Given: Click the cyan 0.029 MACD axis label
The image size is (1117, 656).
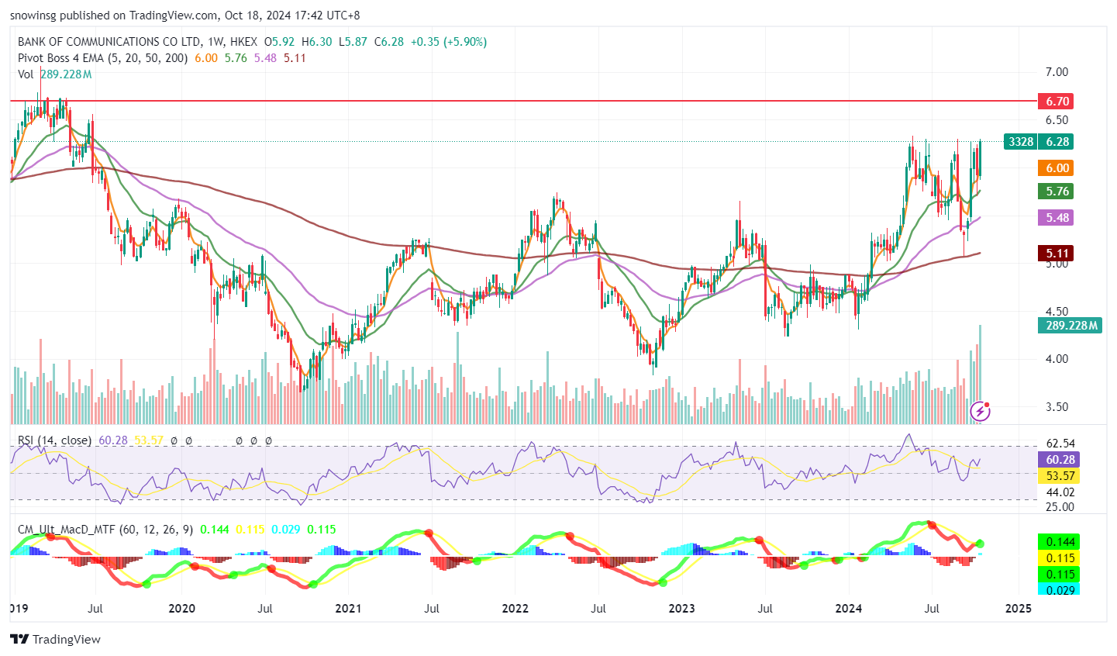Looking at the screenshot, I should [1057, 590].
